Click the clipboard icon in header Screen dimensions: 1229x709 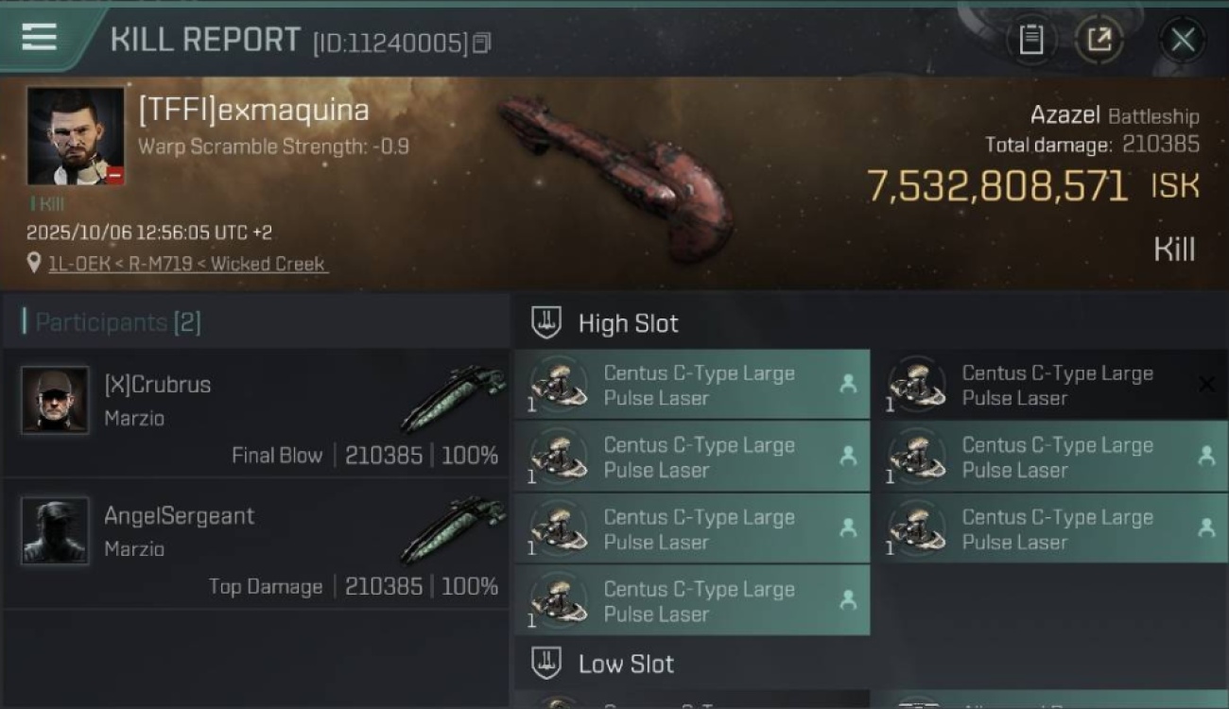click(x=1030, y=40)
